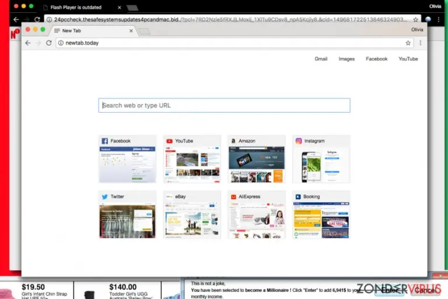Click the Olivia profile name in background window
This screenshot has height=299, width=448.
pyautogui.click(x=435, y=6)
